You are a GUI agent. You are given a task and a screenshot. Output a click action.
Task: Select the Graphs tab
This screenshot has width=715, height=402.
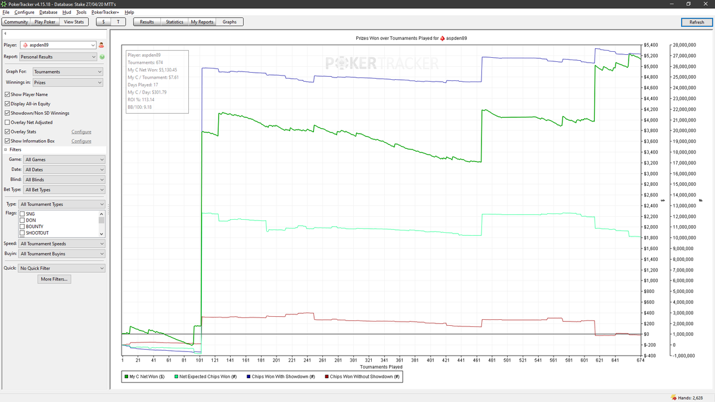229,22
